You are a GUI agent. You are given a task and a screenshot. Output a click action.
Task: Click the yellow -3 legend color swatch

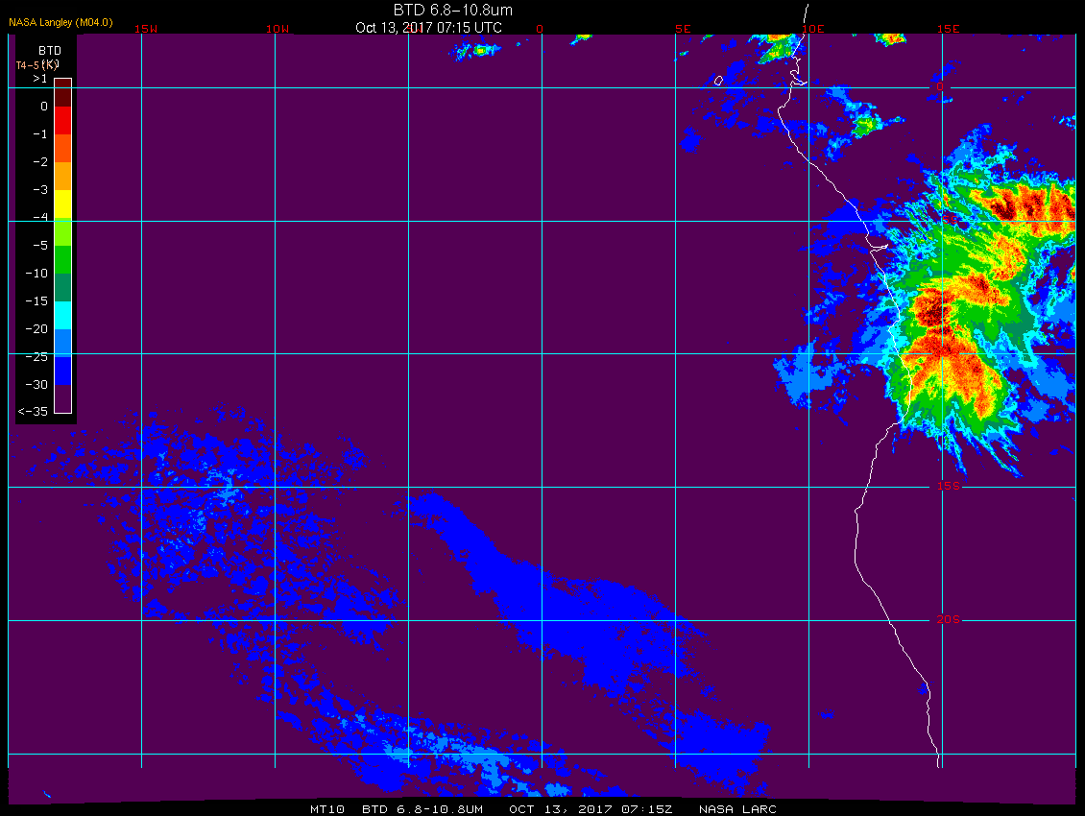click(63, 204)
